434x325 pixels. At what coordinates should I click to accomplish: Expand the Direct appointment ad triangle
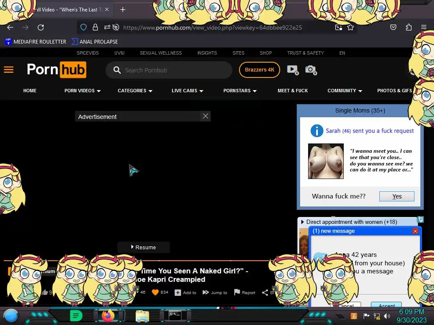[x=302, y=222]
